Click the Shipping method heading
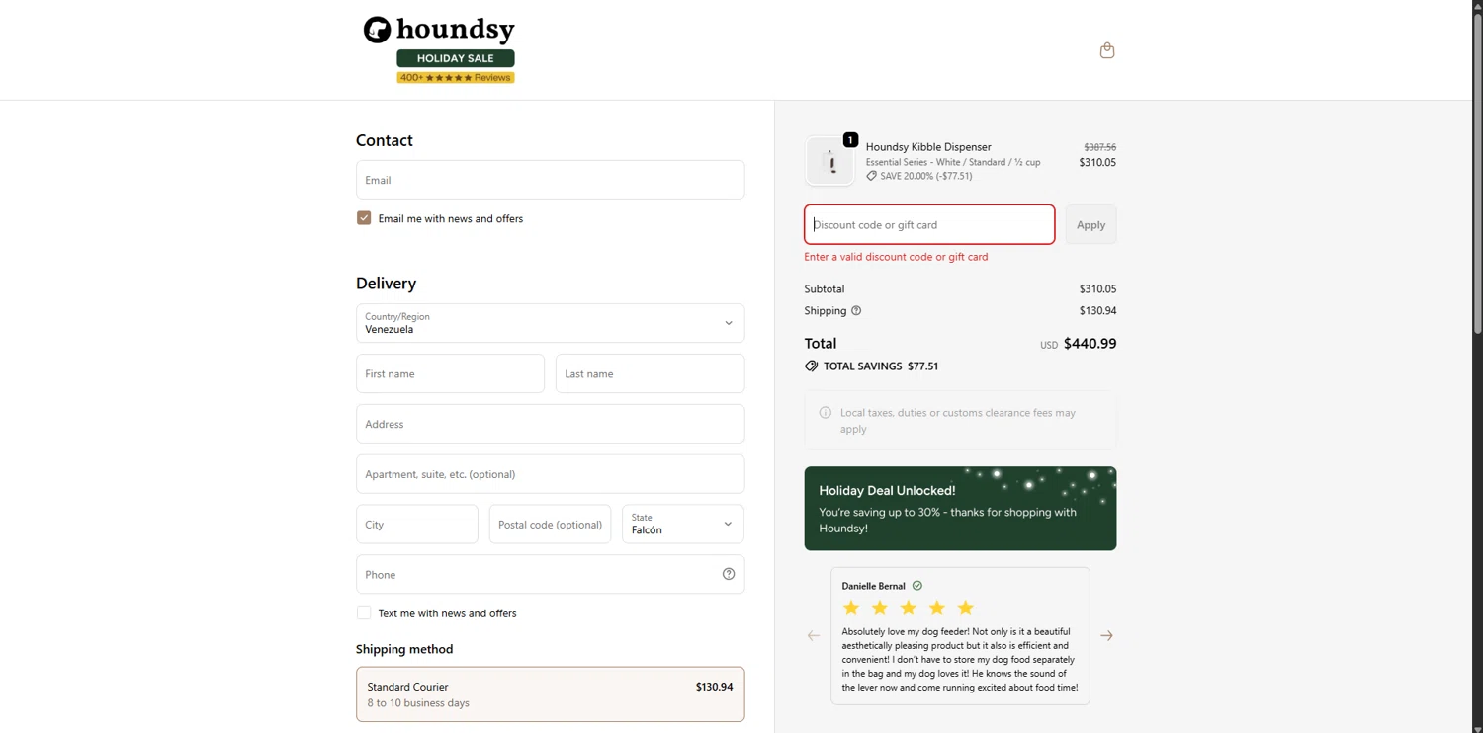Screen dimensions: 1483x733 click(x=404, y=649)
